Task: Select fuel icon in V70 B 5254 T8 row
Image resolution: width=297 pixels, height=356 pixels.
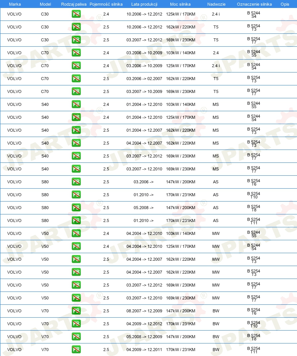Action: 76,337
